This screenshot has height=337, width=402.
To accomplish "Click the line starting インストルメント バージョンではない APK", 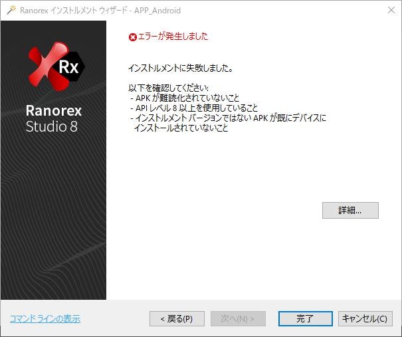I will point(228,118).
